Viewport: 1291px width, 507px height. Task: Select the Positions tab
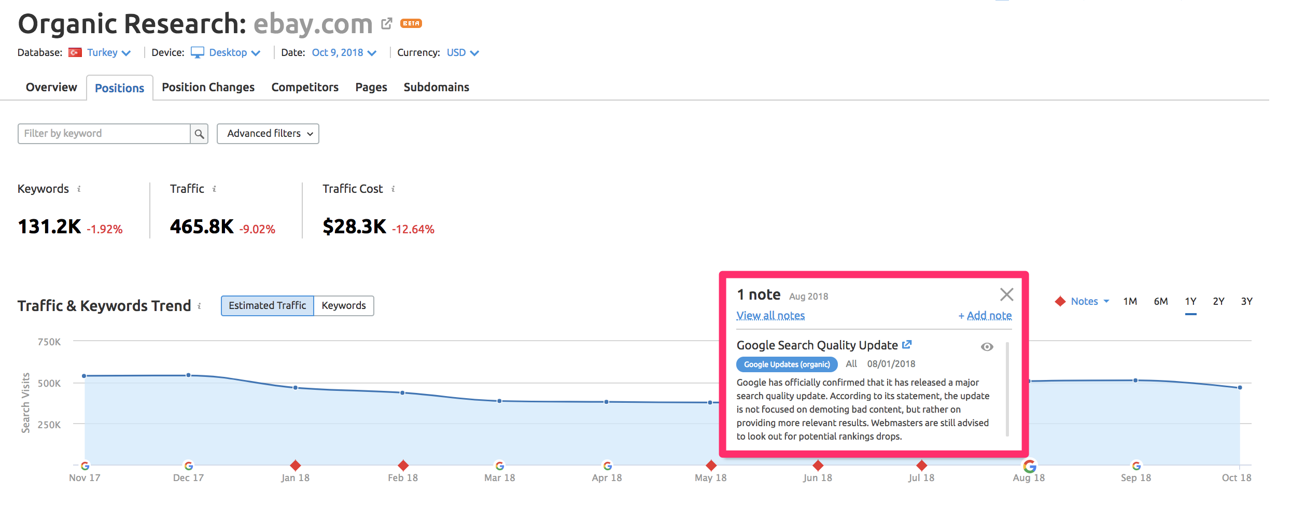tap(119, 88)
